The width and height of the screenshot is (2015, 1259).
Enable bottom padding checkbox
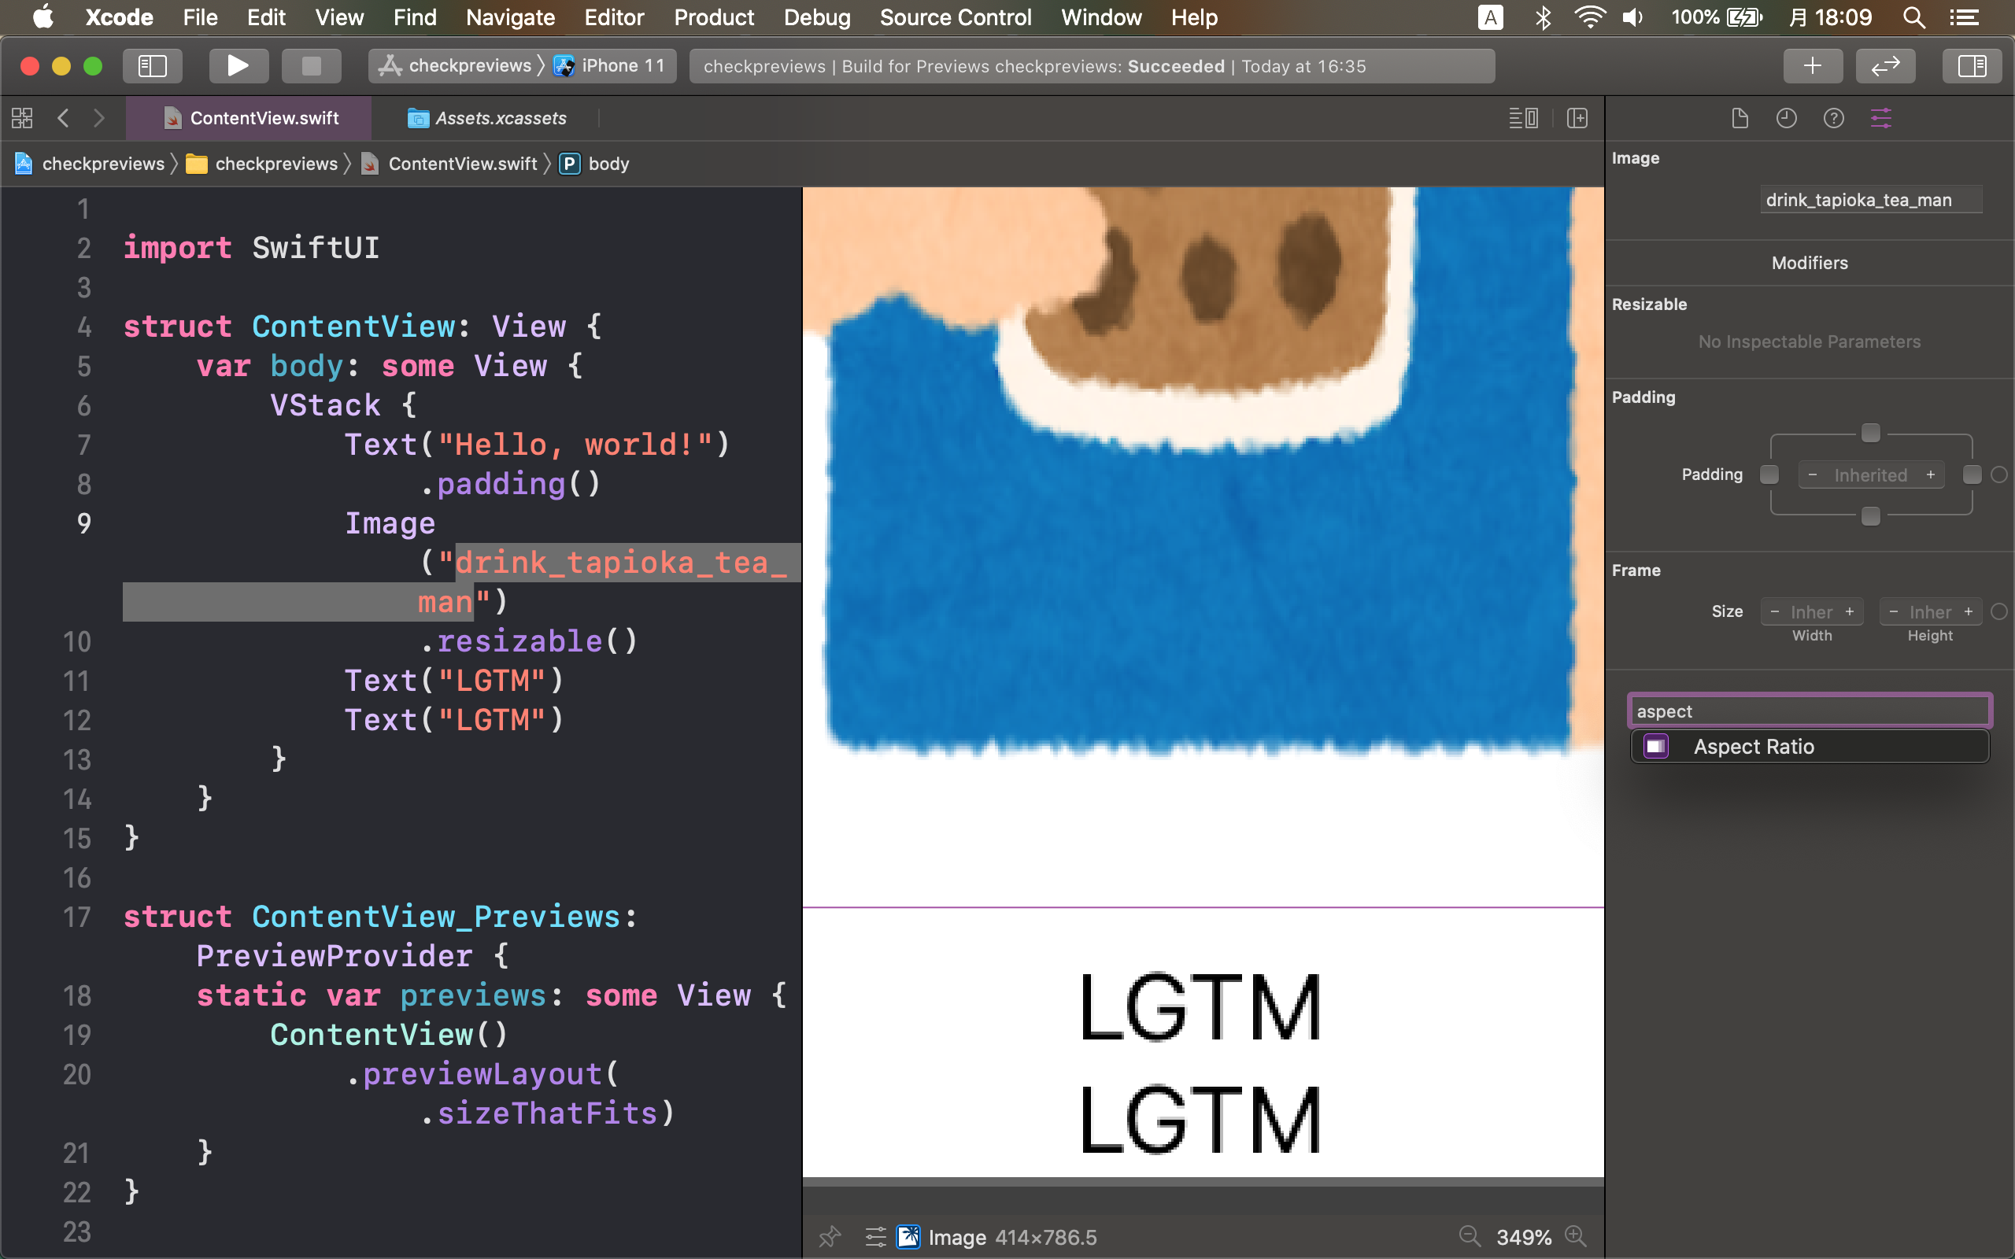[x=1870, y=516]
